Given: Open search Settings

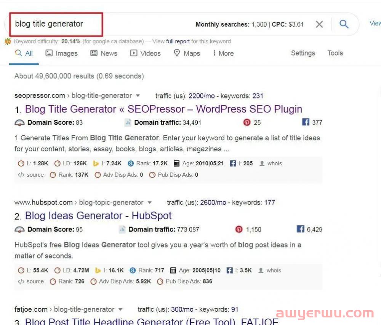Looking at the screenshot, I should click(x=303, y=53).
